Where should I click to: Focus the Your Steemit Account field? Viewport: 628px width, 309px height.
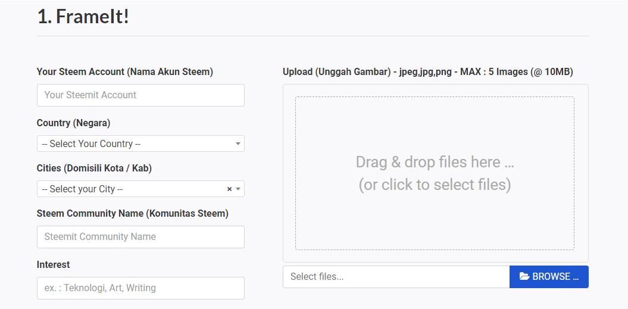pyautogui.click(x=140, y=95)
